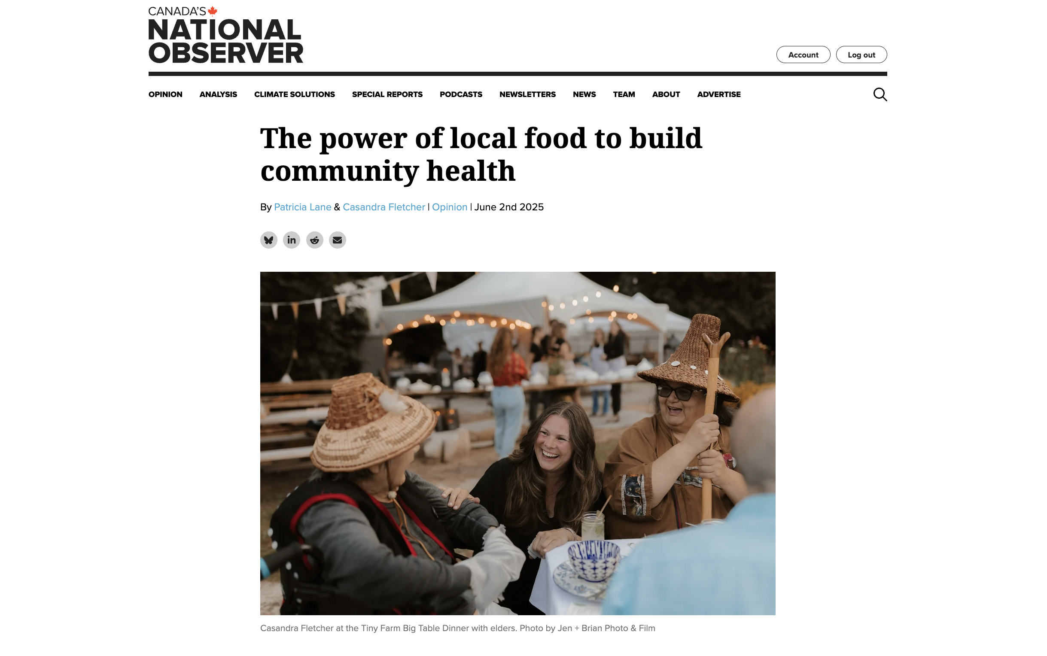
Task: Open Podcasts section
Action: [461, 94]
